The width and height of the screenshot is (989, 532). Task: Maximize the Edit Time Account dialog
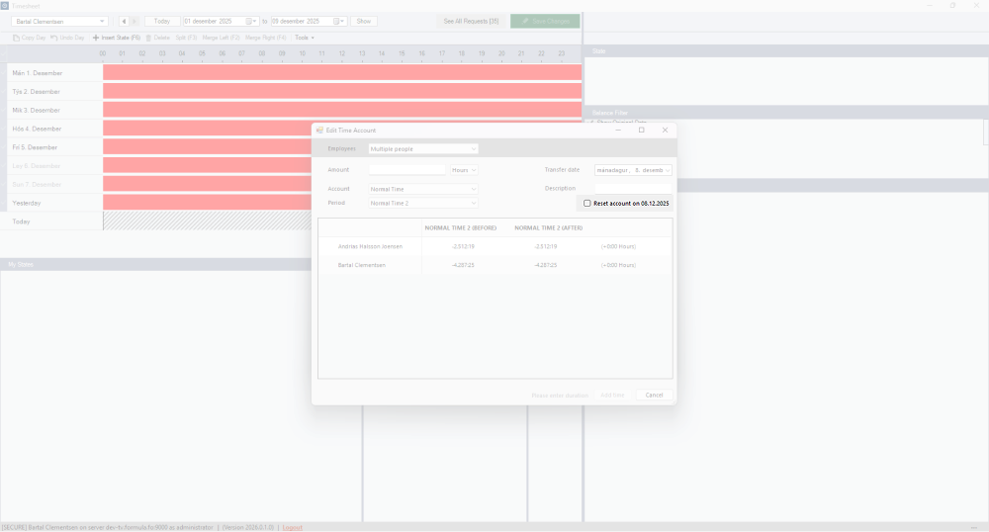642,131
